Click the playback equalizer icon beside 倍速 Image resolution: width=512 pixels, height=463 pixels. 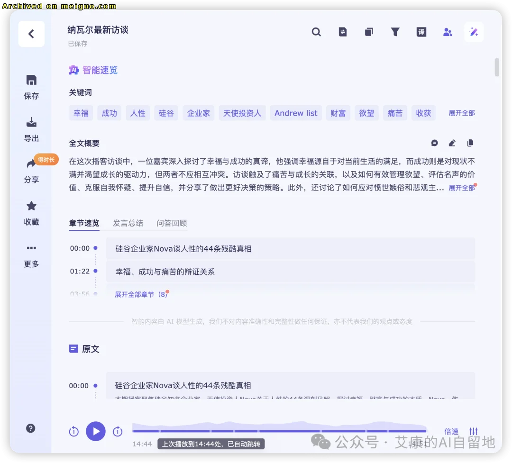(x=474, y=431)
